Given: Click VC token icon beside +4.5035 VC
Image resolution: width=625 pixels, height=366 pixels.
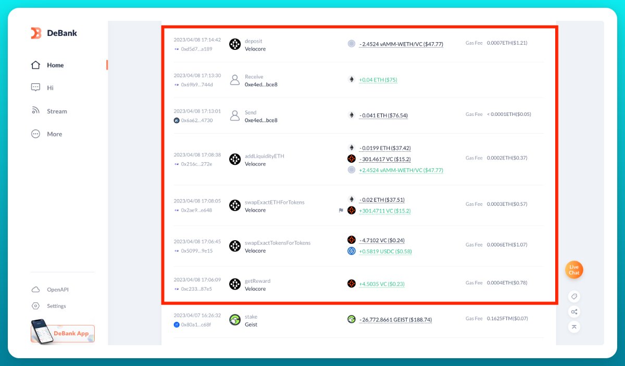Looking at the screenshot, I should [352, 284].
